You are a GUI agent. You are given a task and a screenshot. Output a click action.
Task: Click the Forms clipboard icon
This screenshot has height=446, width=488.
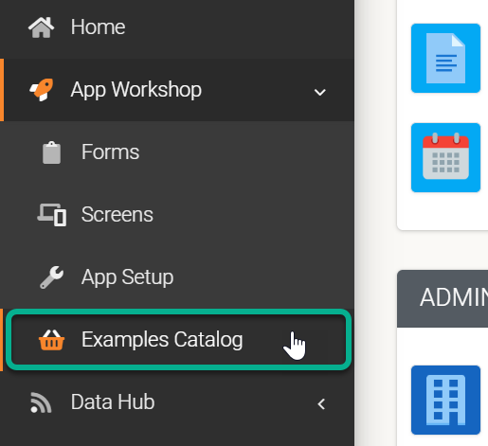coord(51,152)
